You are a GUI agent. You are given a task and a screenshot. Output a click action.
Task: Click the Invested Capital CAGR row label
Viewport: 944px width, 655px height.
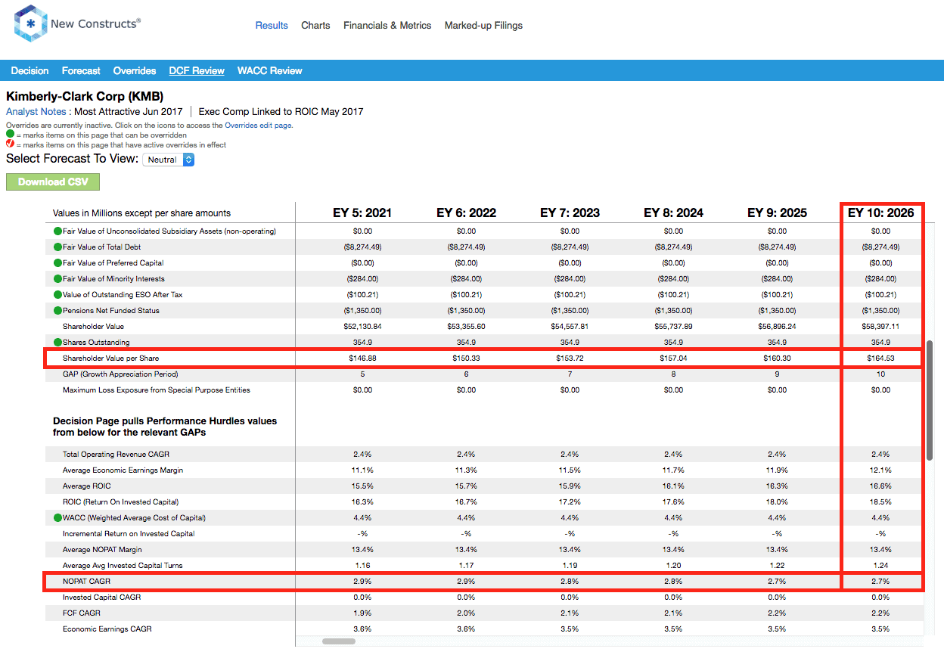coord(103,598)
